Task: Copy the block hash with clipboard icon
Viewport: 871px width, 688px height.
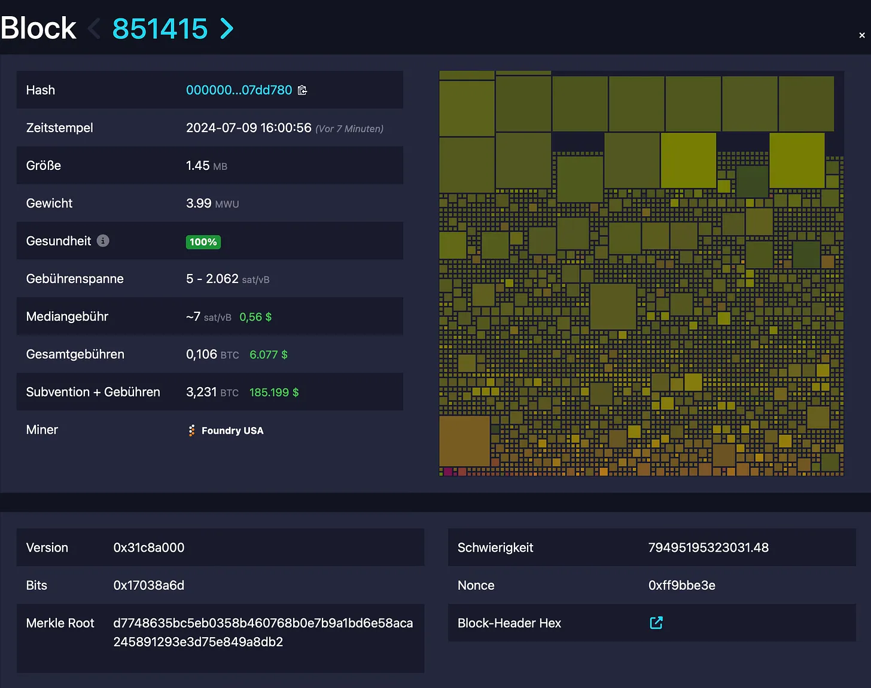Action: [x=302, y=90]
